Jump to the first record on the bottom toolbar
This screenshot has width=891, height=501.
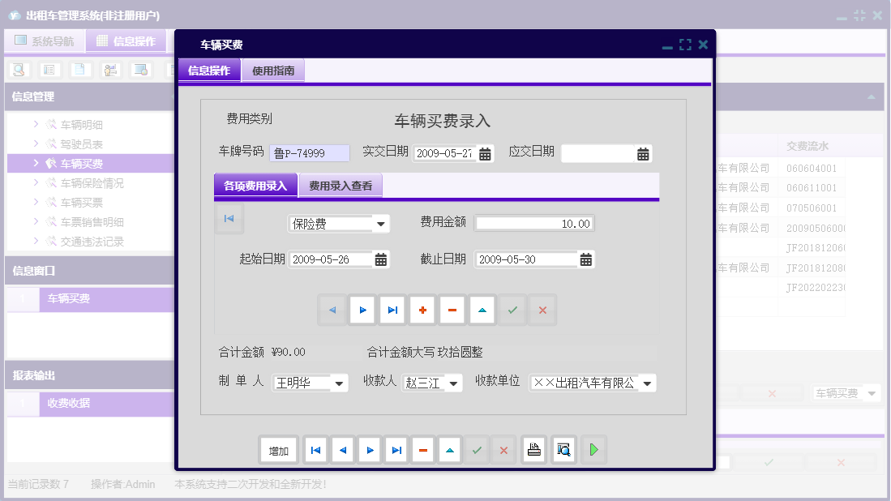pyautogui.click(x=315, y=450)
